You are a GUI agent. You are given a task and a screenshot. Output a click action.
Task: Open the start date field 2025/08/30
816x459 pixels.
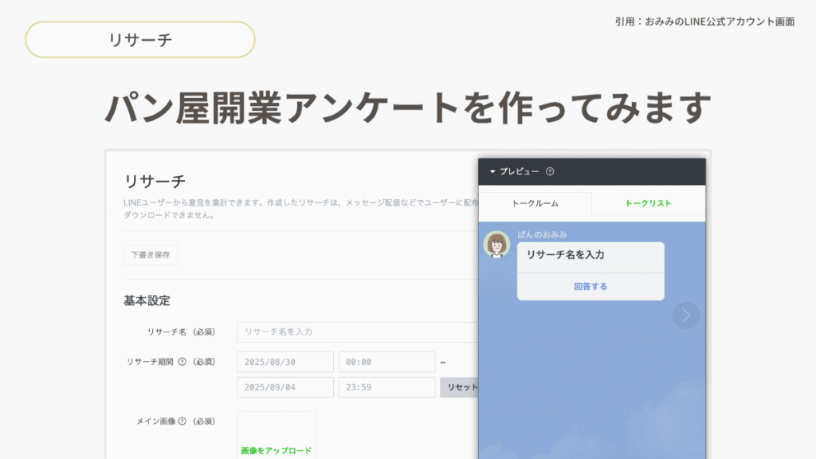tap(285, 362)
